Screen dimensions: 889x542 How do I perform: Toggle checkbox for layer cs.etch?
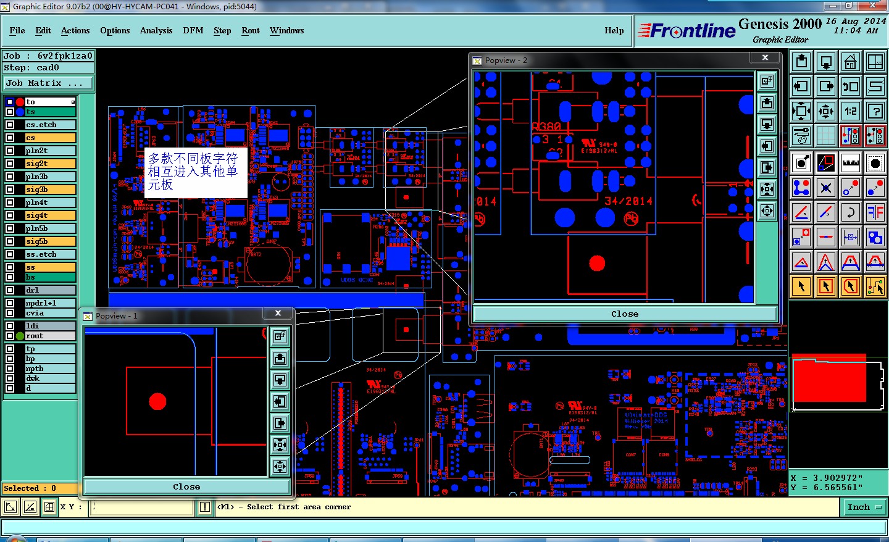[x=10, y=125]
